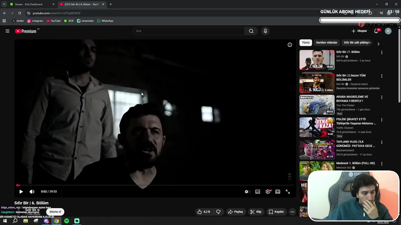The image size is (401, 225).
Task: Click the search magnifier button
Action: pyautogui.click(x=251, y=31)
